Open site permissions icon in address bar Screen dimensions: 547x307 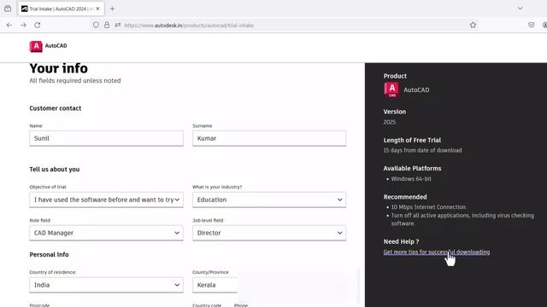118,25
